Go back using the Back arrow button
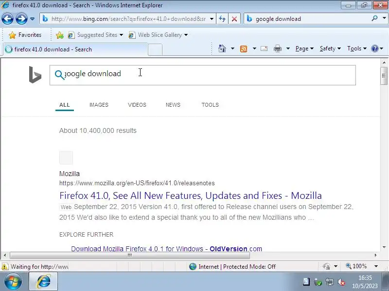This screenshot has width=389, height=291. tap(7, 18)
